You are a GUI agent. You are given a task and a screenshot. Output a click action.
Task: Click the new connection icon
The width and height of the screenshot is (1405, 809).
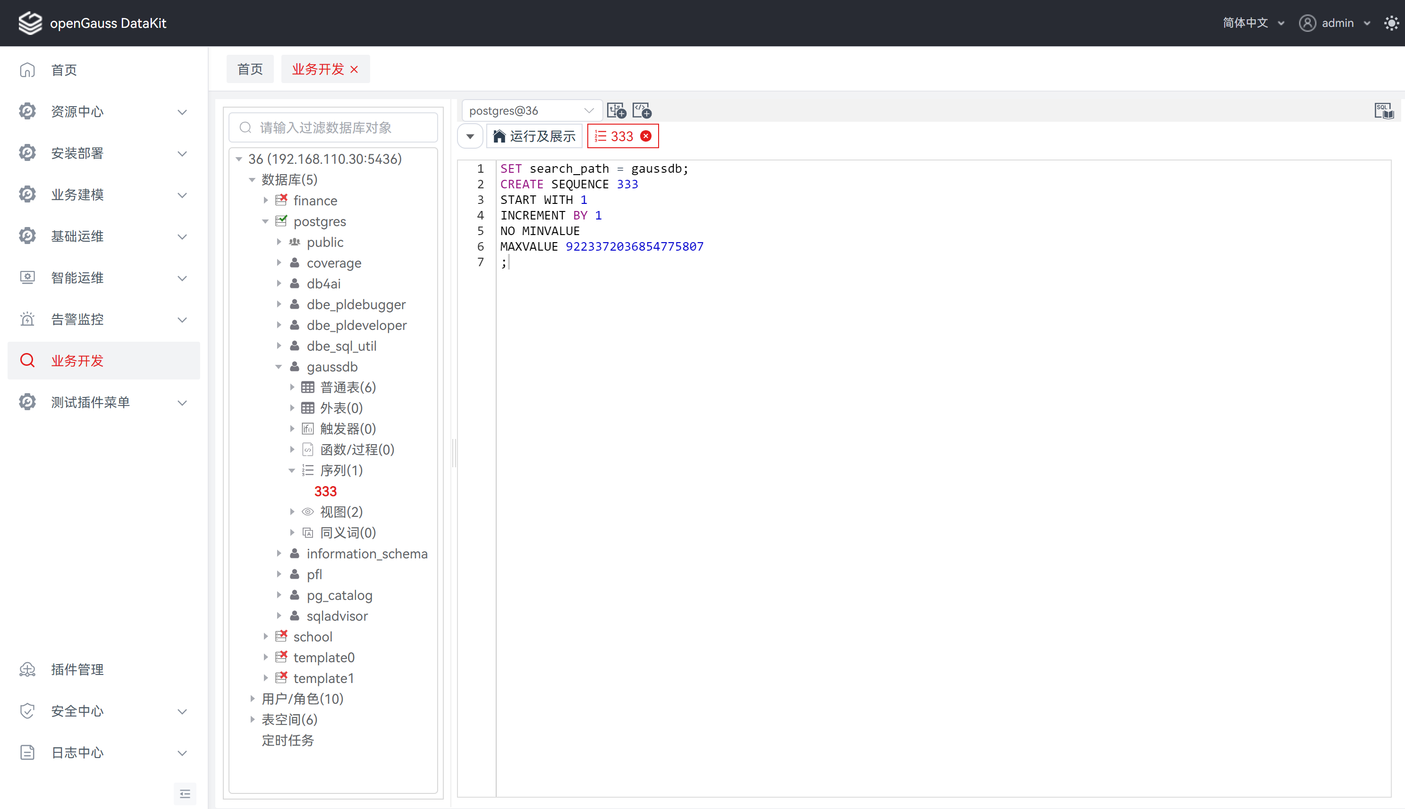(617, 110)
